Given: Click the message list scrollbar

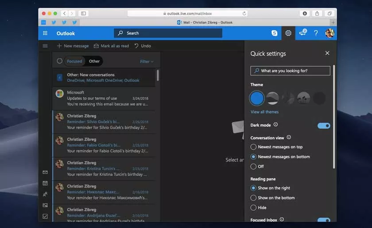Looking at the screenshot, I should [158, 75].
